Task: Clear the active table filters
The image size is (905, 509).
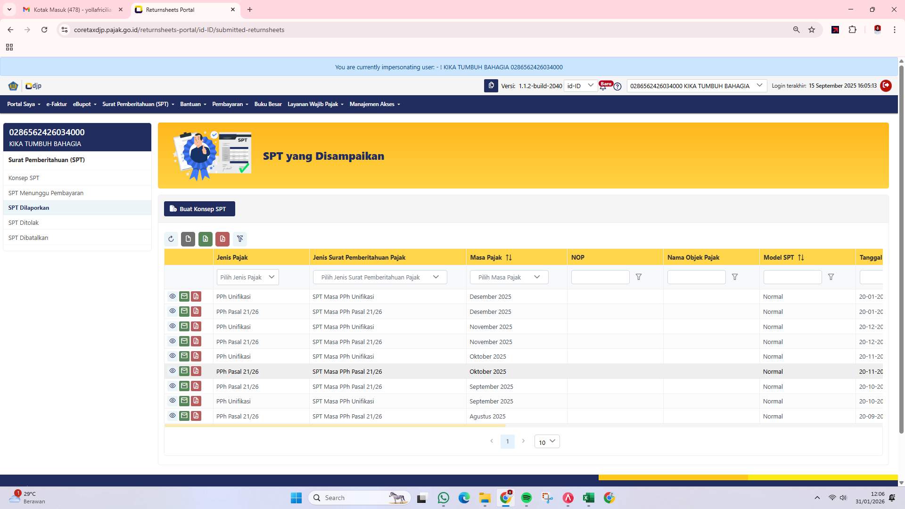Action: click(240, 239)
